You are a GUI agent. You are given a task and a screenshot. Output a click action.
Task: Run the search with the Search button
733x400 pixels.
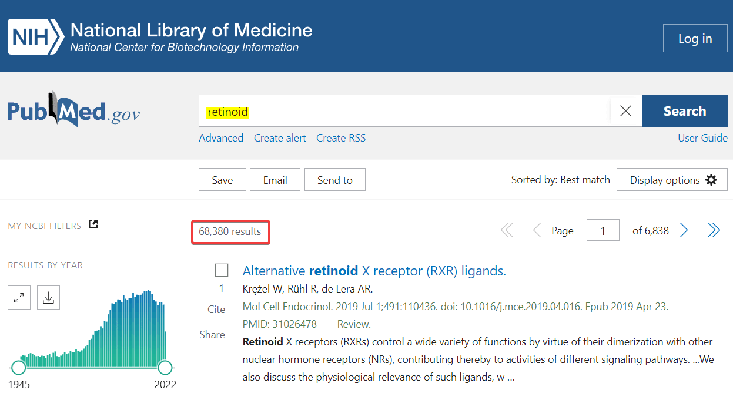click(685, 111)
